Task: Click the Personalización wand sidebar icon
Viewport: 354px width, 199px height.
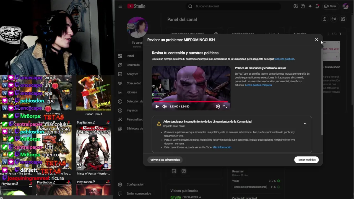Action: point(120,119)
